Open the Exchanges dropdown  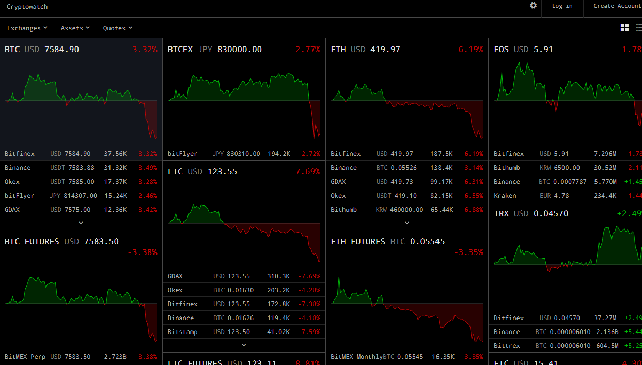pos(27,28)
